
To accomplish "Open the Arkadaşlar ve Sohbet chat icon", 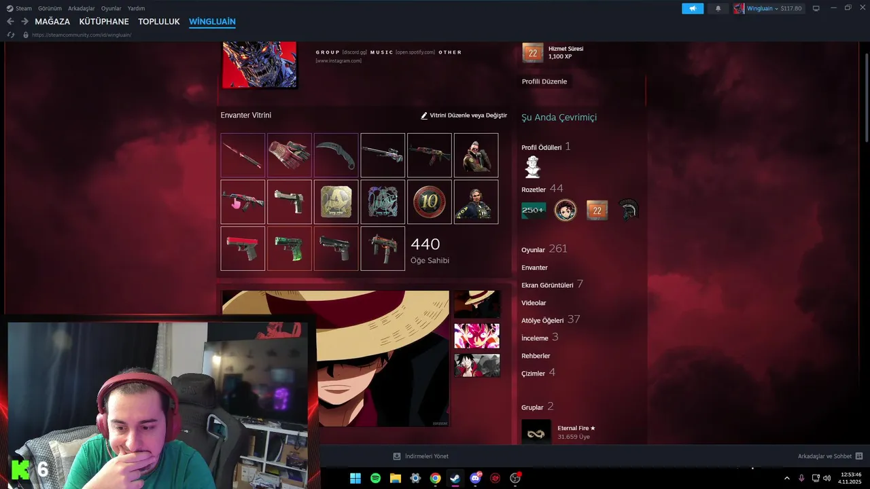I will click(x=858, y=456).
